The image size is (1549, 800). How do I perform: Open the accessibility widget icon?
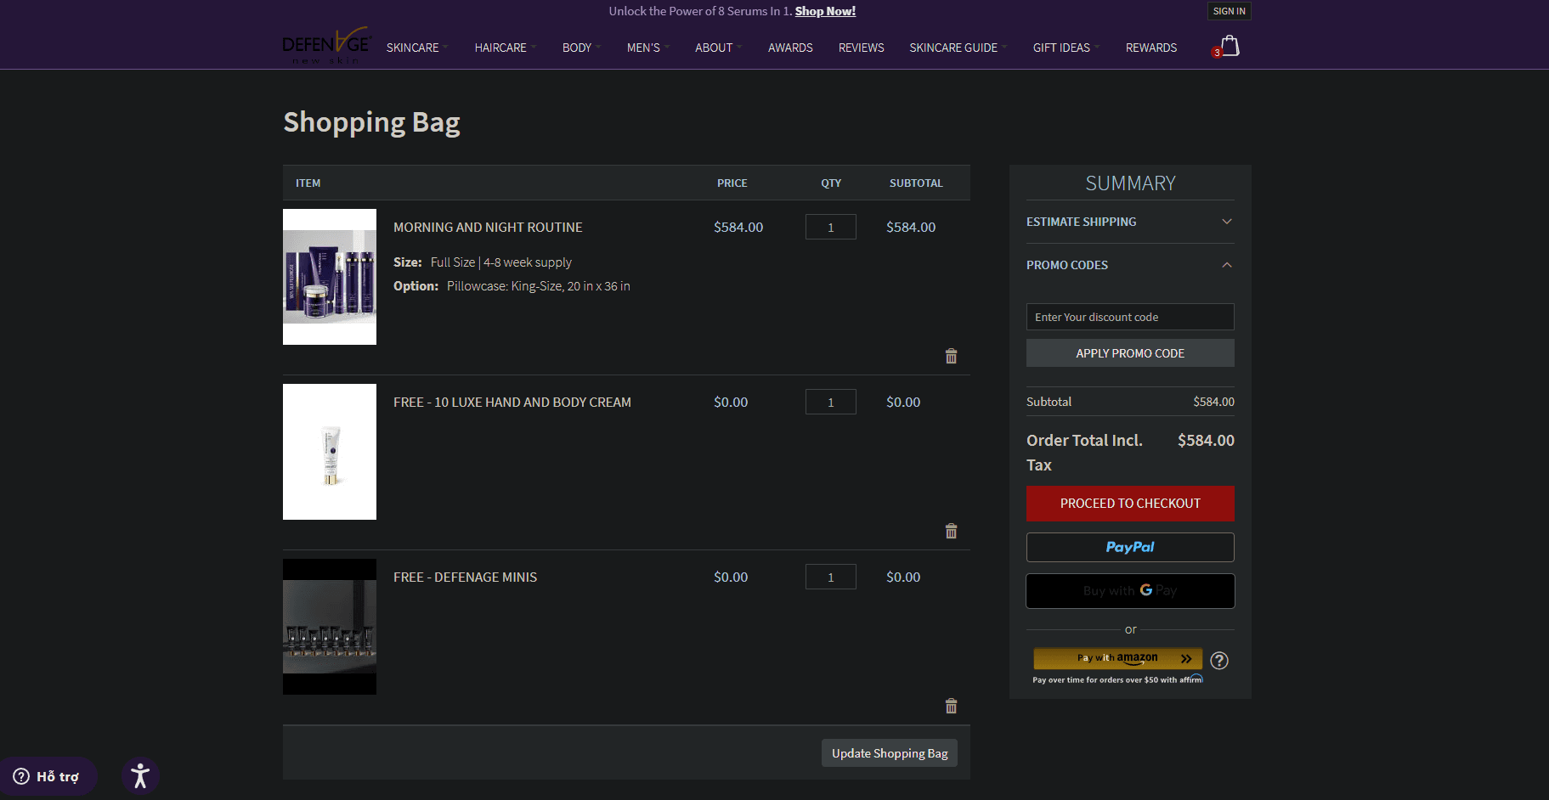(x=140, y=776)
